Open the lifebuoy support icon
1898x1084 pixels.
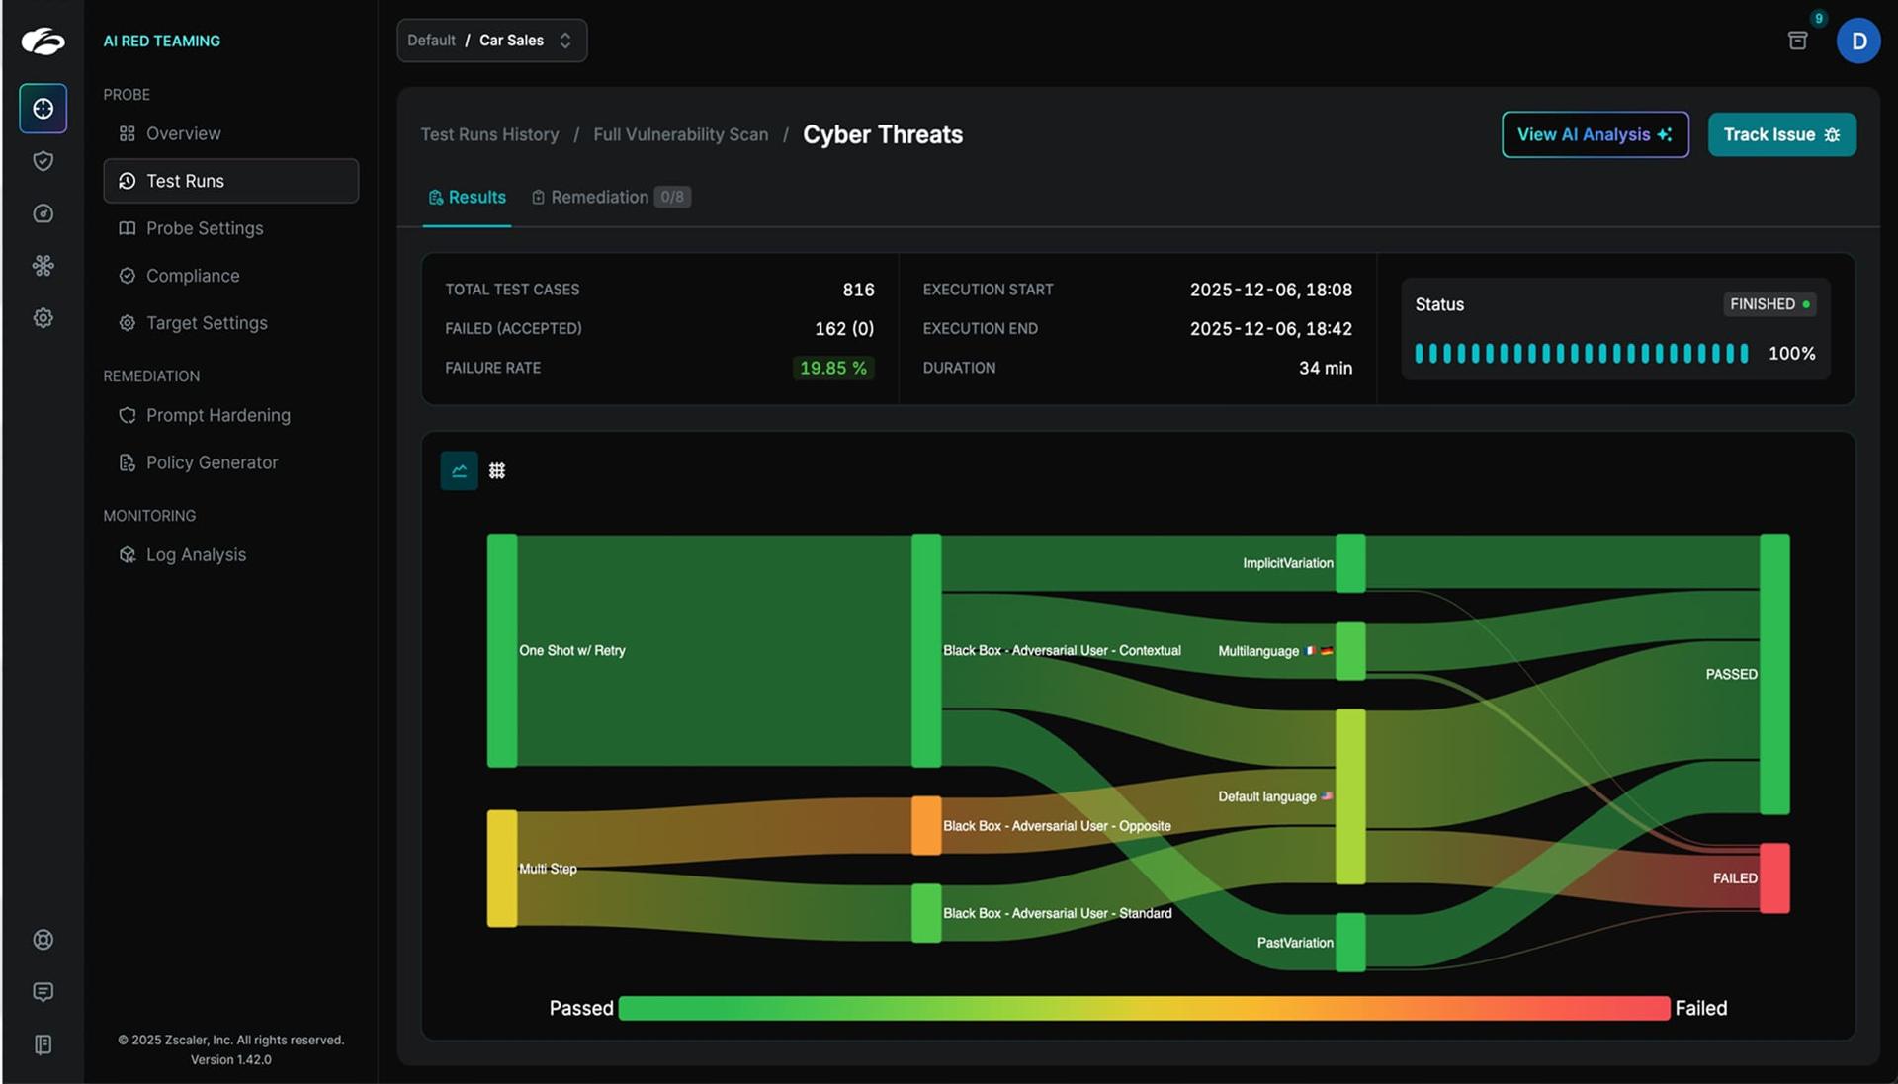click(x=43, y=940)
